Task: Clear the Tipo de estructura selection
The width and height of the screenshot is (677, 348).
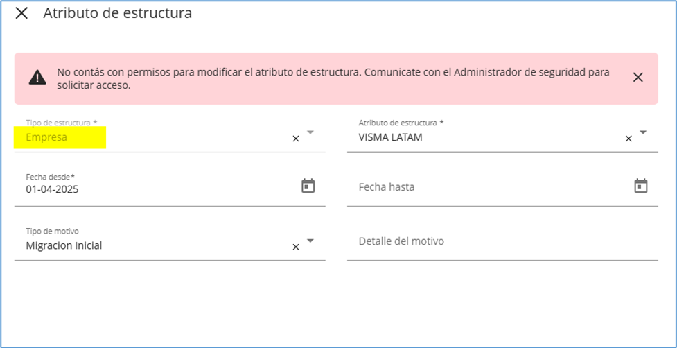Action: pos(296,139)
